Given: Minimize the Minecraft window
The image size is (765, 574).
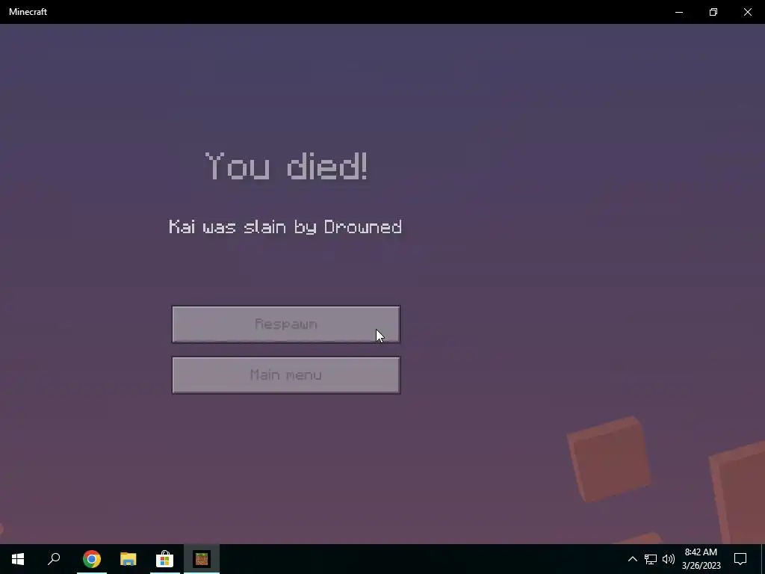Looking at the screenshot, I should click(678, 12).
